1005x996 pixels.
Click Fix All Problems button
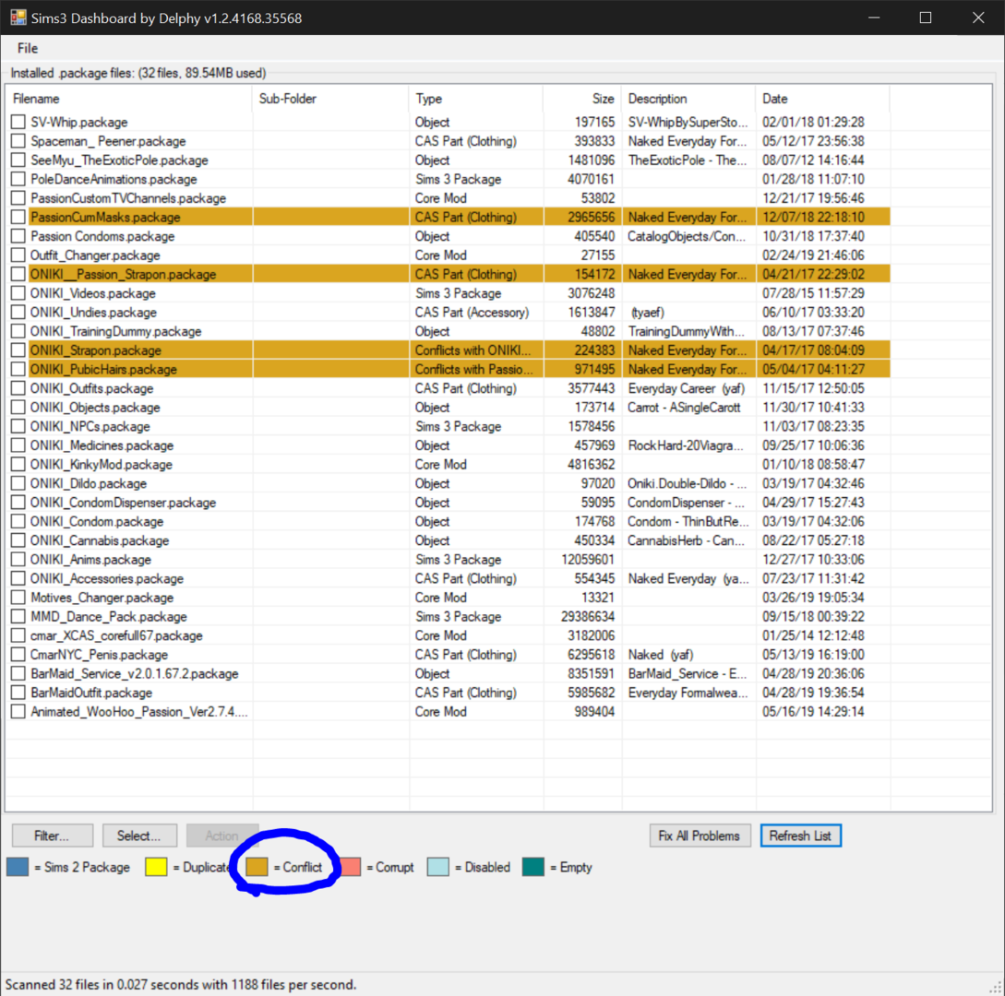[x=700, y=836]
